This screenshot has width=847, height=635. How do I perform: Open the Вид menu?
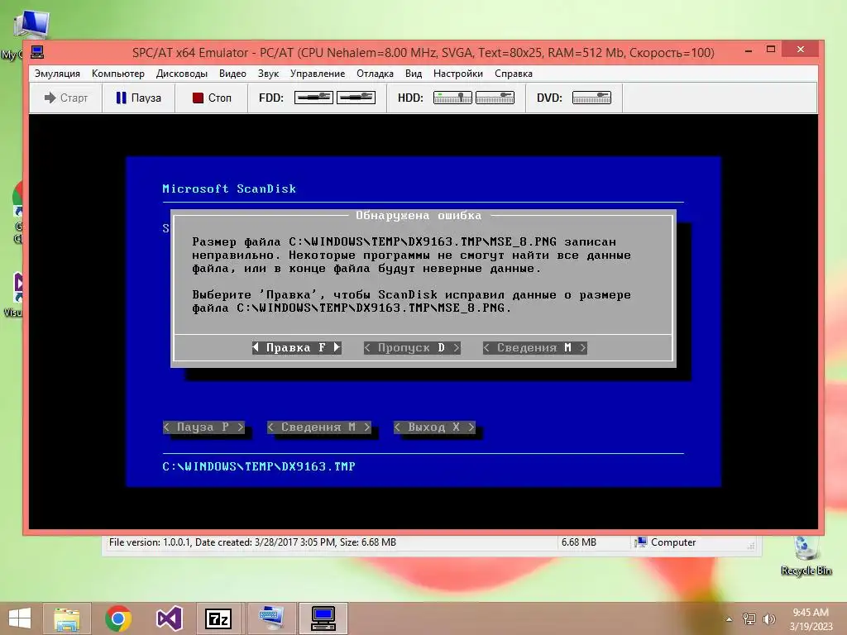click(414, 74)
